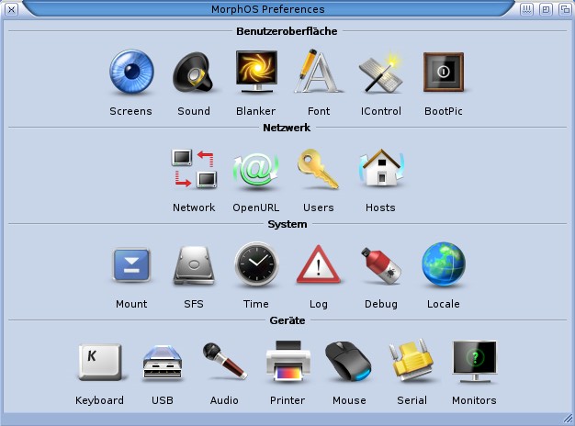Click the window depth gadget in title bar

tap(565, 9)
